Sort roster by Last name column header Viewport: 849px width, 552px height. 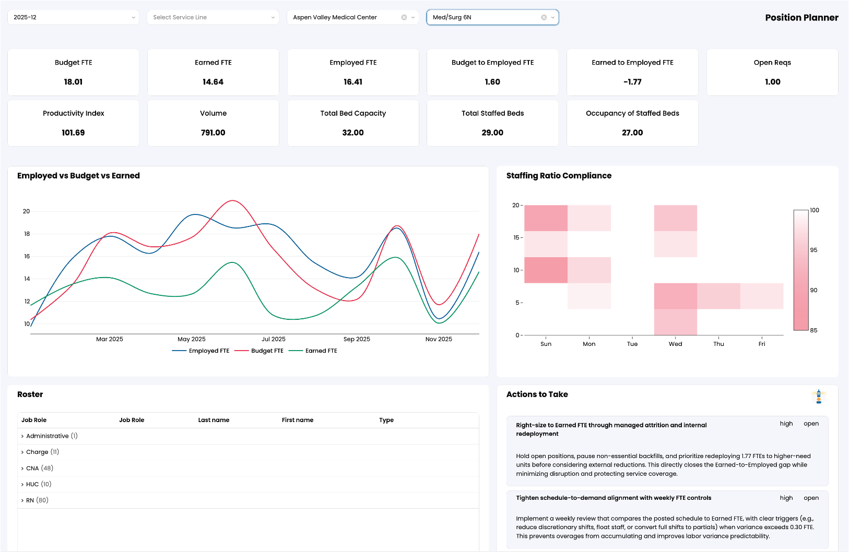click(214, 420)
